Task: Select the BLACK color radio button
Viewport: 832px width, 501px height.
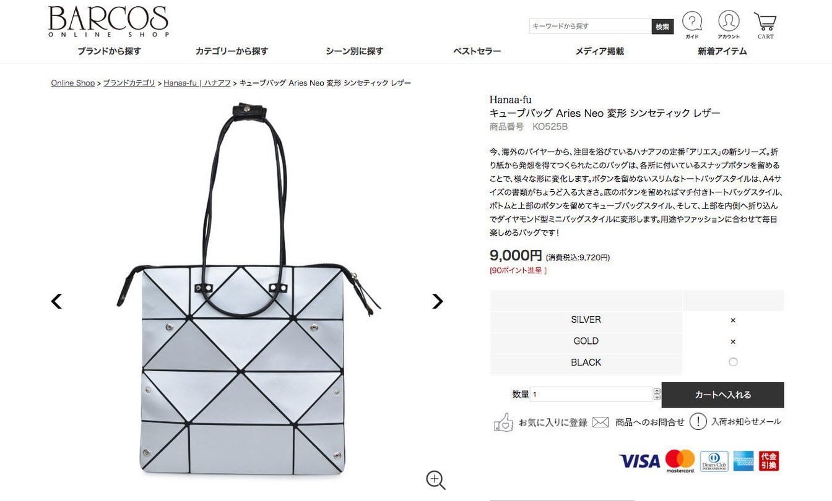Action: pyautogui.click(x=733, y=362)
